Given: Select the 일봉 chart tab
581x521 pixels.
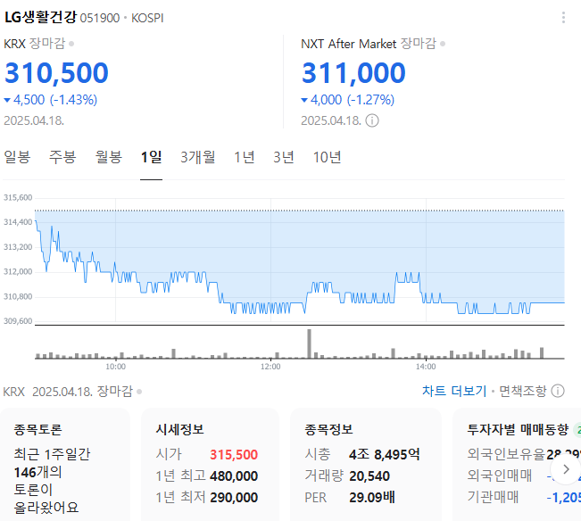Looking at the screenshot, I should pyautogui.click(x=17, y=157).
